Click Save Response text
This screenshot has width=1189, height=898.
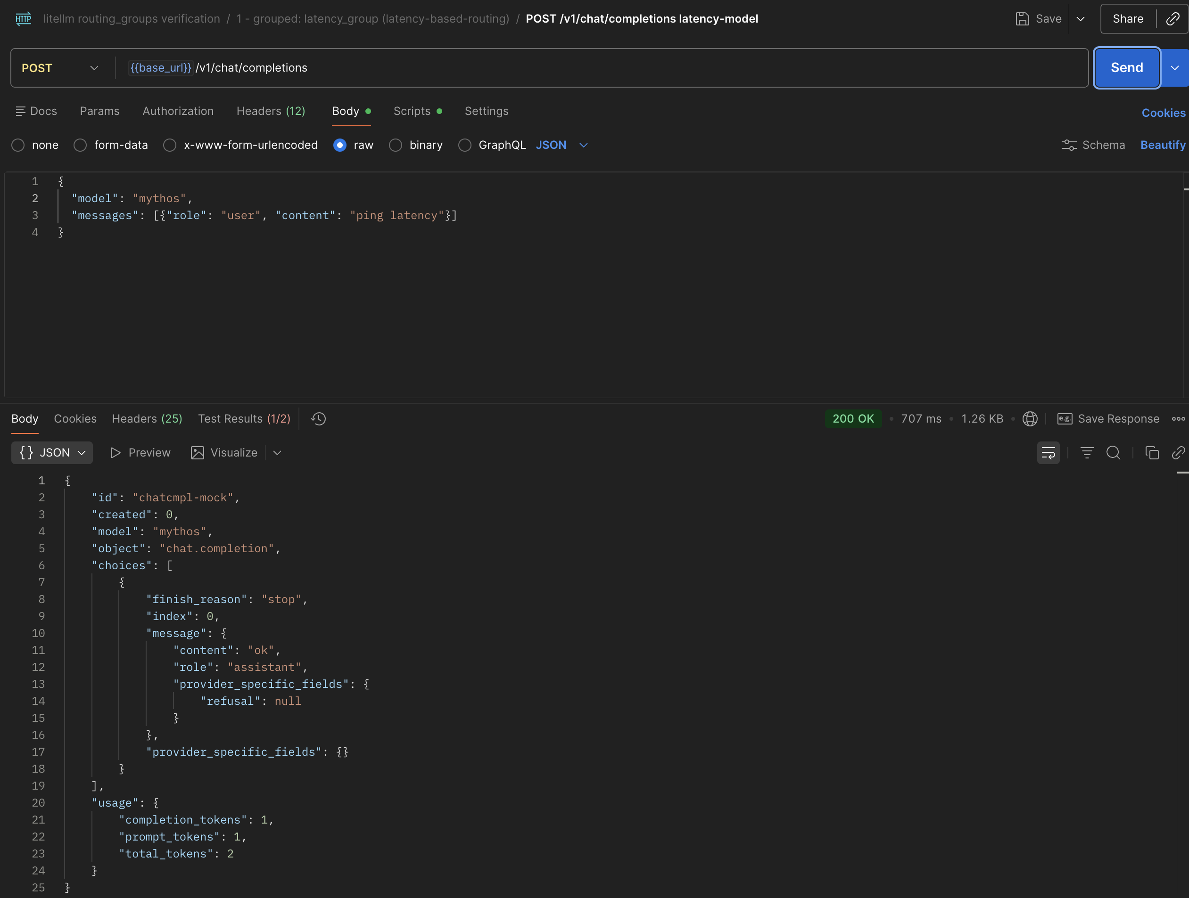point(1119,419)
